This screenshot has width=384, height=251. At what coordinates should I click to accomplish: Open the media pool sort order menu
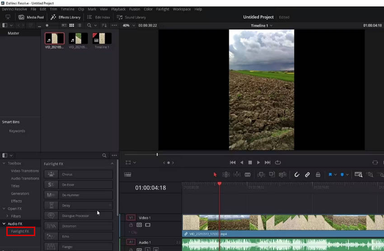(104, 25)
